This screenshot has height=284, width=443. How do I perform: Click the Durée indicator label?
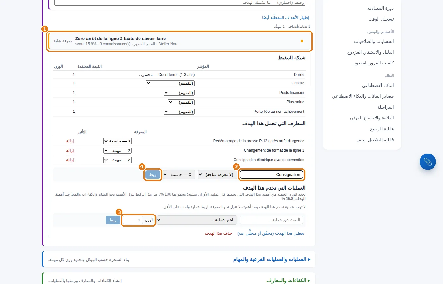(x=299, y=75)
